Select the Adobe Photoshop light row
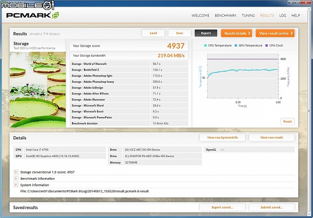Screen dimensions: 313x218 129,76
